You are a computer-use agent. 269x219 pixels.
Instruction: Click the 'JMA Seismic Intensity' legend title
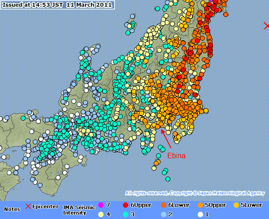coord(79,210)
